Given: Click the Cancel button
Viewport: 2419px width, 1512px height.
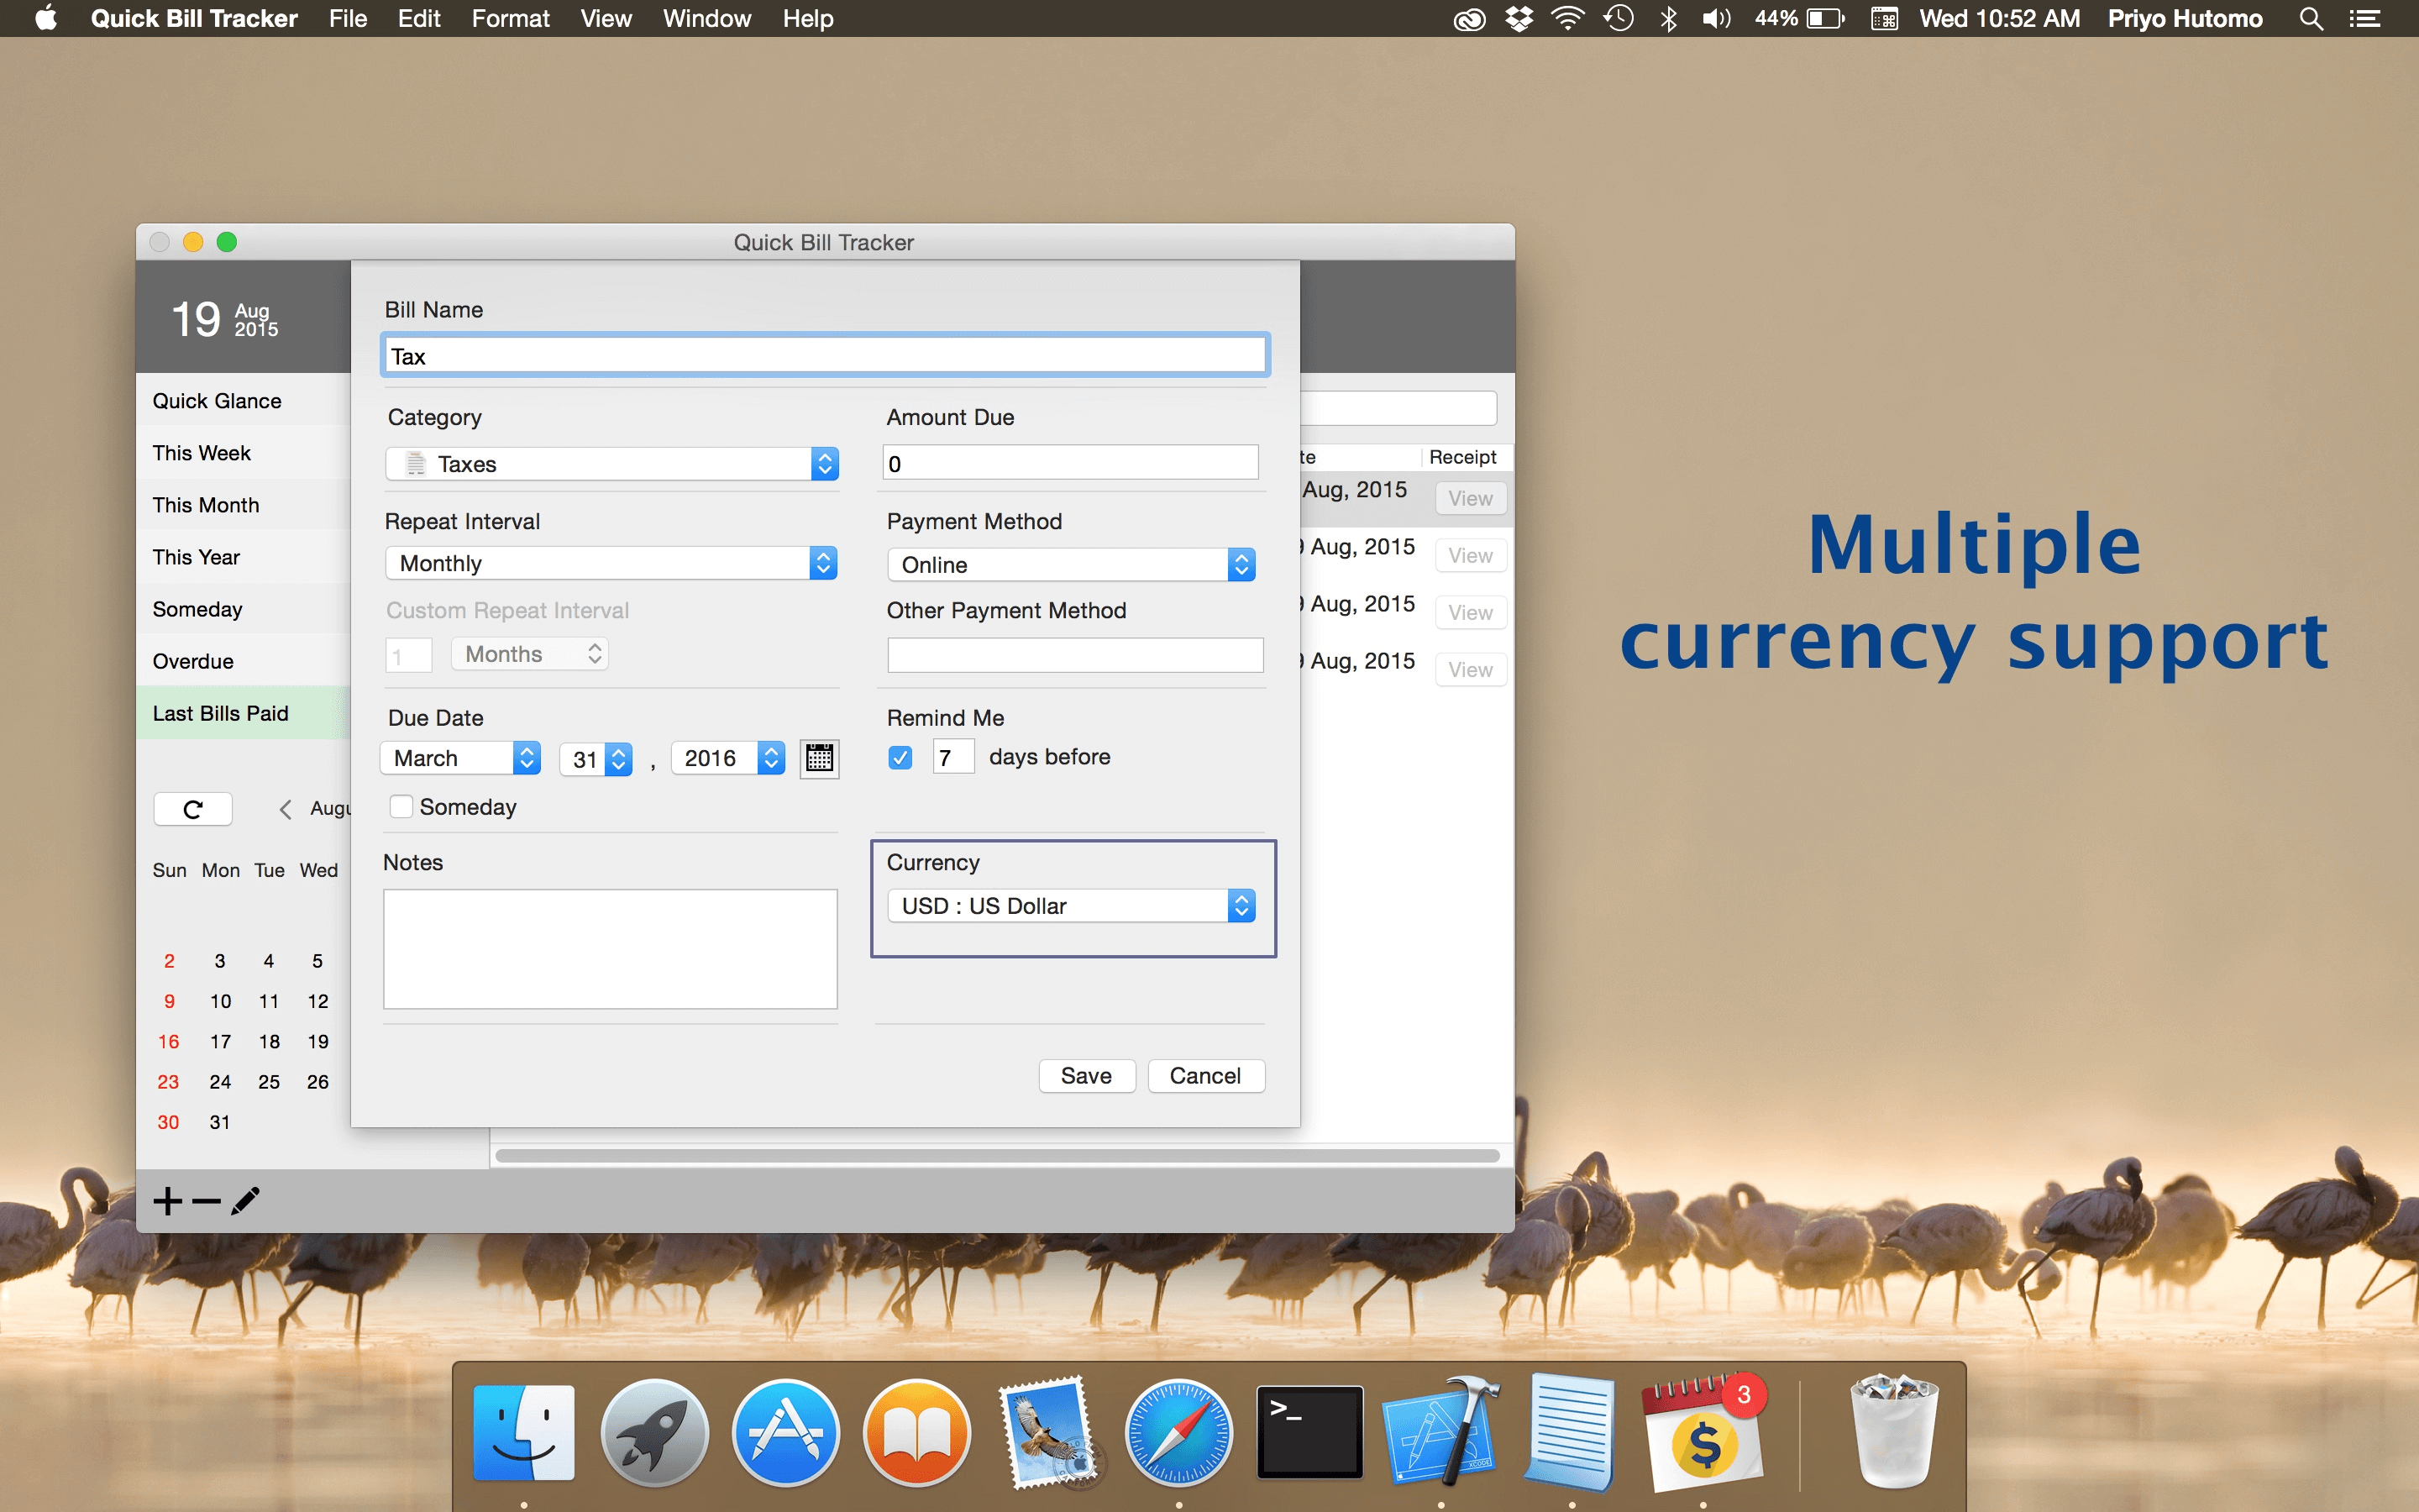Looking at the screenshot, I should point(1204,1076).
